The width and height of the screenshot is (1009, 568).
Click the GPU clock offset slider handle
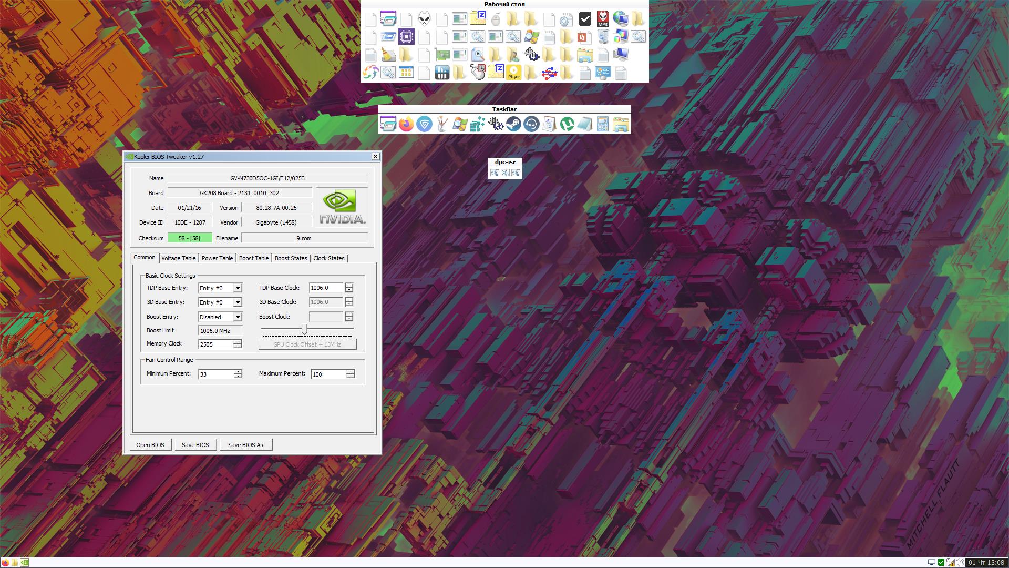305,329
